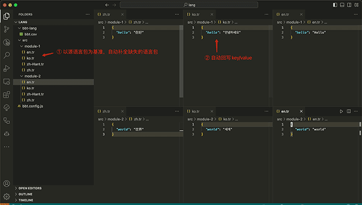362x205 pixels.
Task: Open the Explorer view in activity bar
Action: coord(7,16)
